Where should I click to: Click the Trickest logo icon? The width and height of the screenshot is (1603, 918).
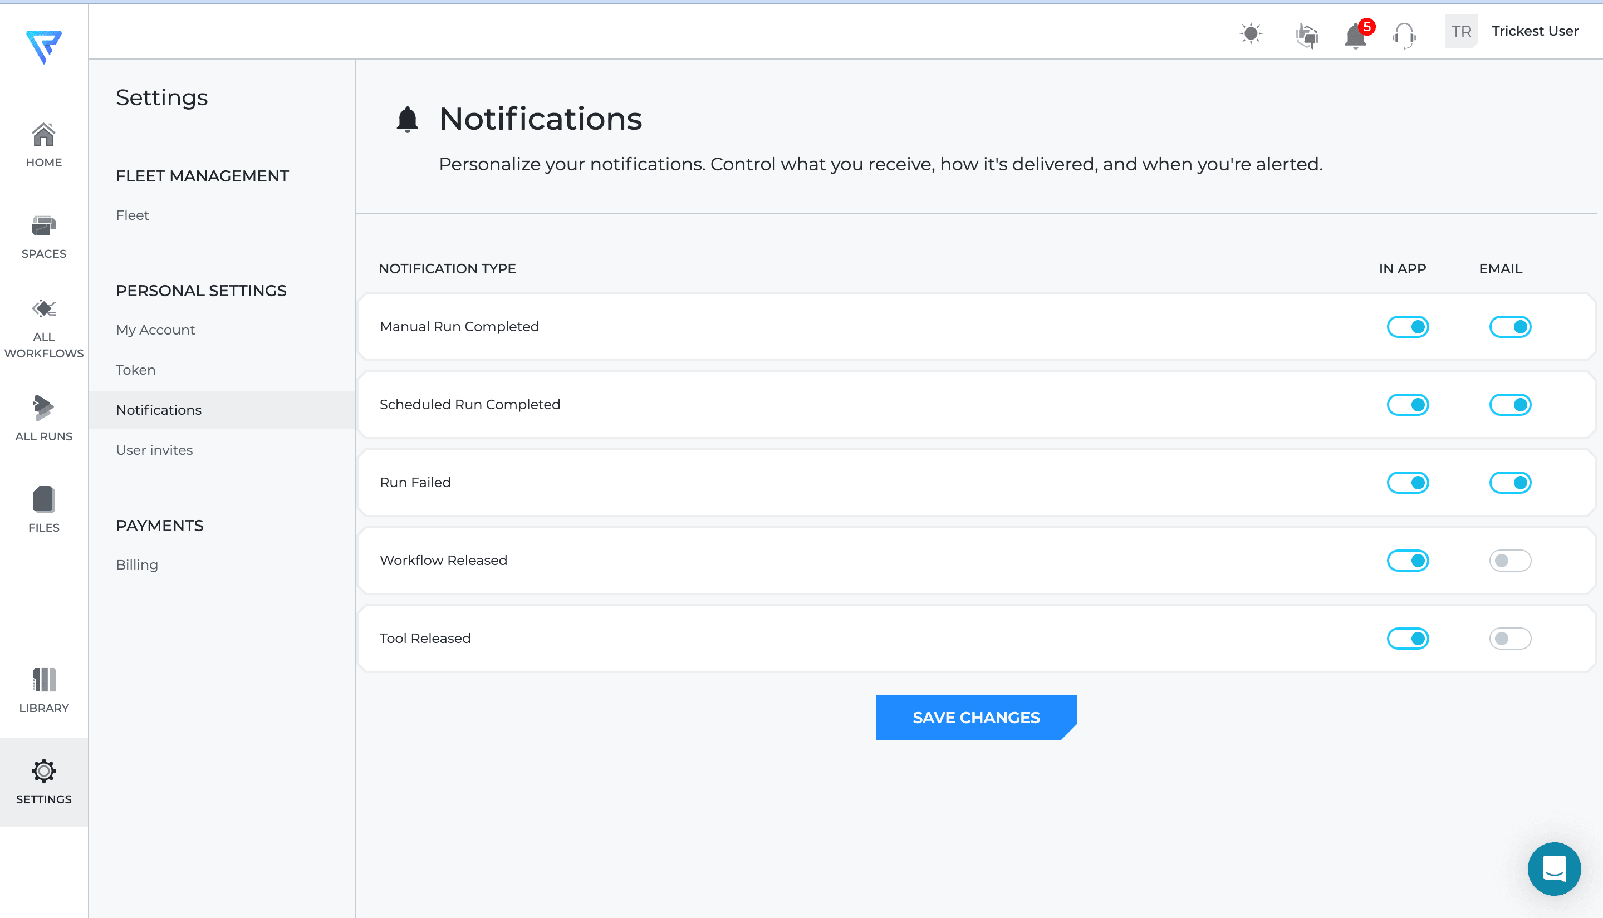[43, 47]
